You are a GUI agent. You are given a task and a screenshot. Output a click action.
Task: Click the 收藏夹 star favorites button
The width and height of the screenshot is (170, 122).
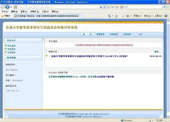click(x=6, y=16)
